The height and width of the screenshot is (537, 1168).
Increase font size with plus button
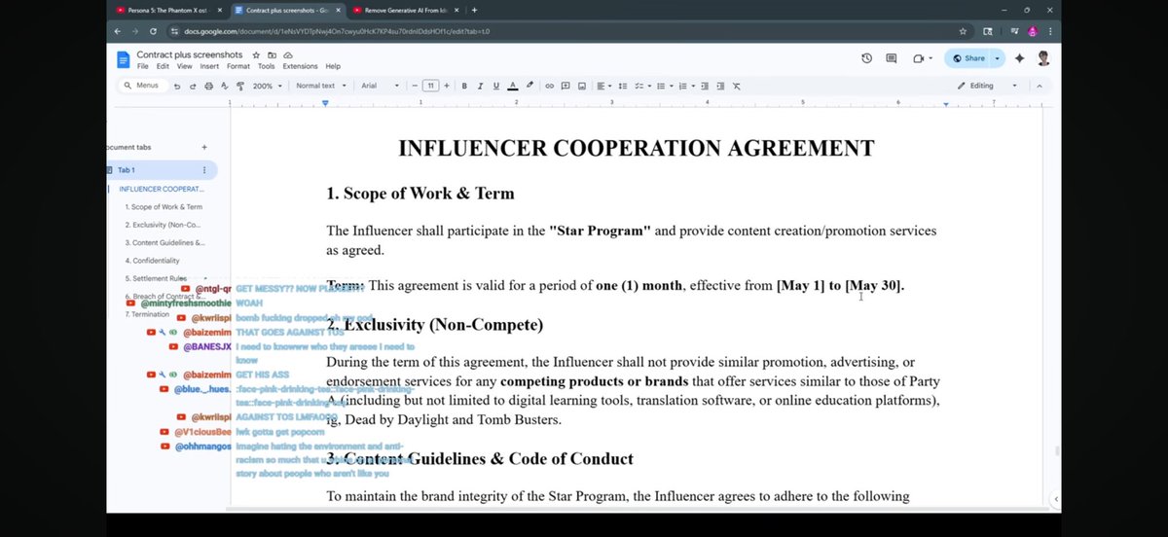446,86
